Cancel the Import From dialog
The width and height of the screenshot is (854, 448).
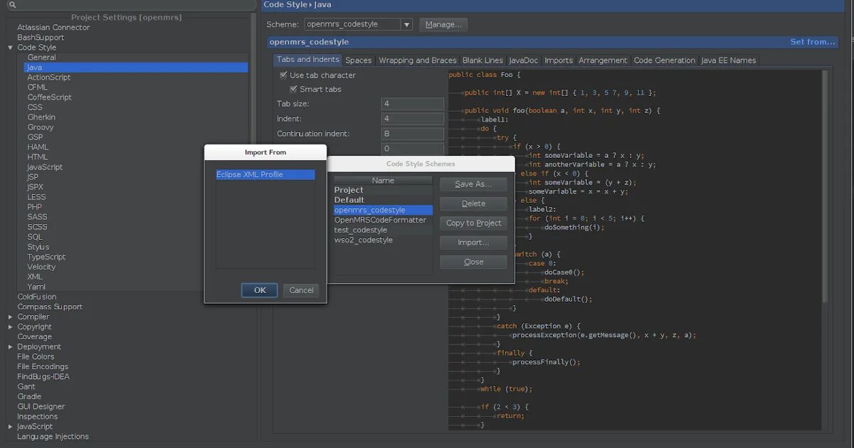pyautogui.click(x=301, y=290)
